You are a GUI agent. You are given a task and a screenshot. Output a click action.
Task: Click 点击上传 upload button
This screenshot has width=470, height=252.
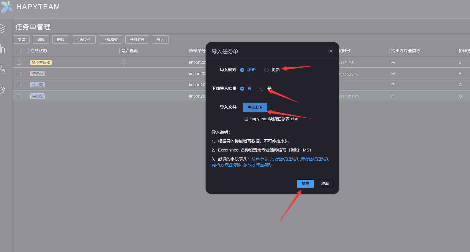tap(255, 107)
